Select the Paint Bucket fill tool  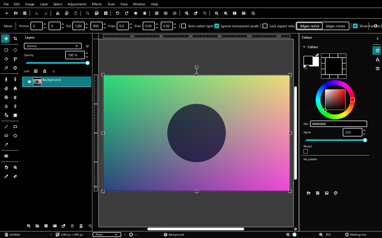pyautogui.click(x=6, y=115)
